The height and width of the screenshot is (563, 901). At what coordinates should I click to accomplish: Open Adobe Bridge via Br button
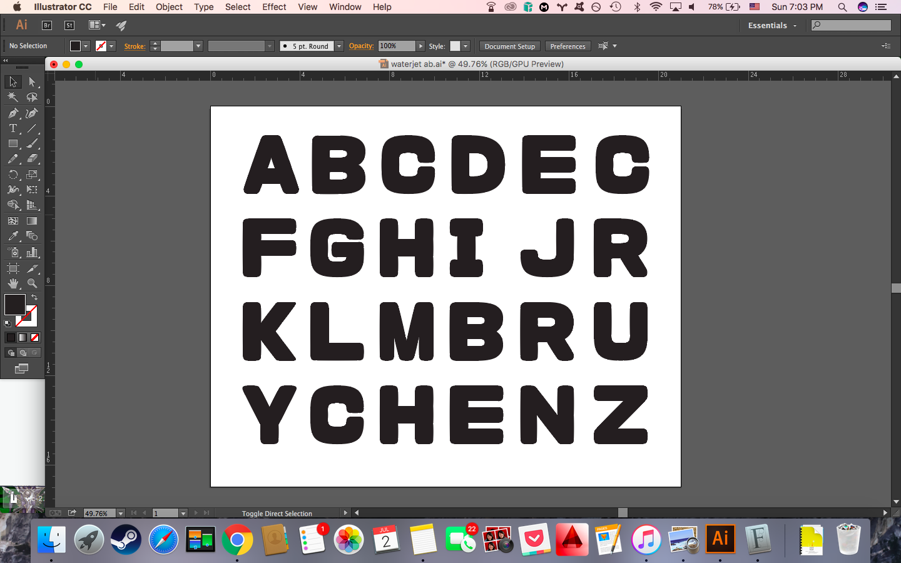(x=47, y=26)
